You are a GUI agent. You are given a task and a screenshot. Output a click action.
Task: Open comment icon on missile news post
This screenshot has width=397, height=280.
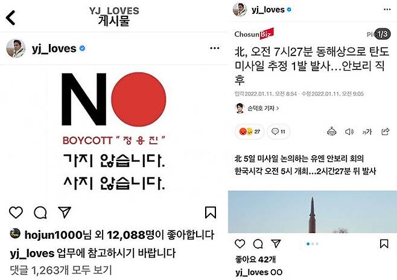point(258,244)
